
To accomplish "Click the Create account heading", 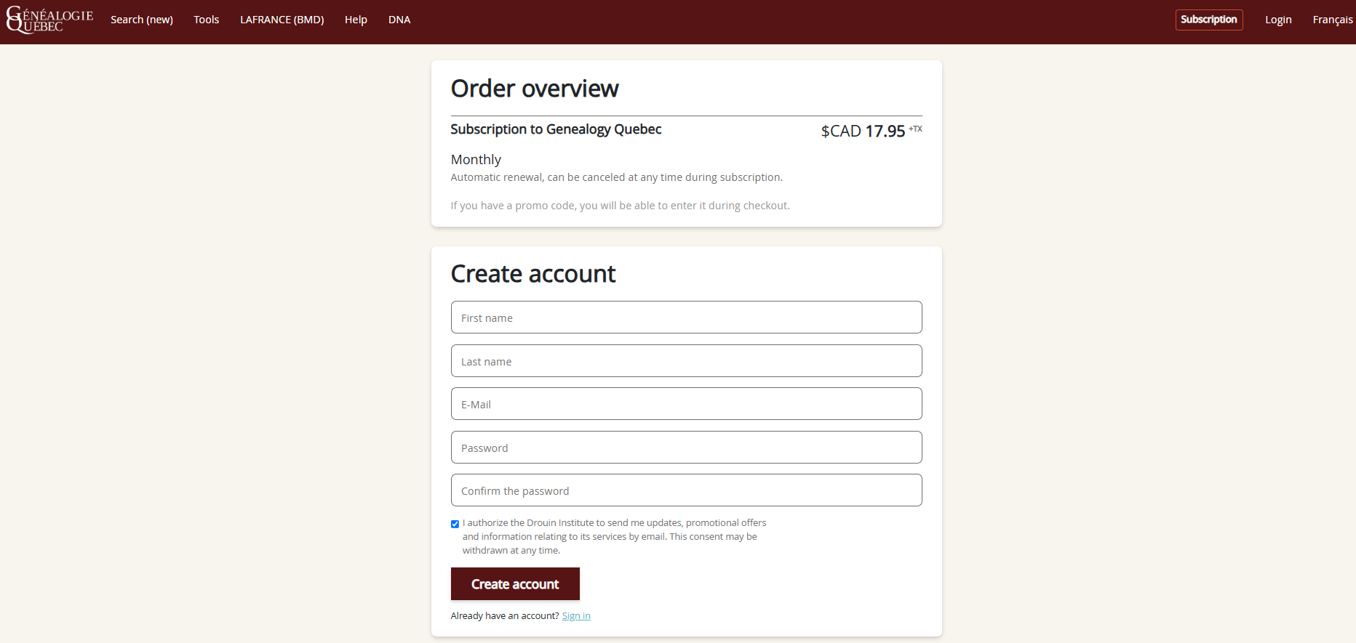I will pyautogui.click(x=533, y=274).
